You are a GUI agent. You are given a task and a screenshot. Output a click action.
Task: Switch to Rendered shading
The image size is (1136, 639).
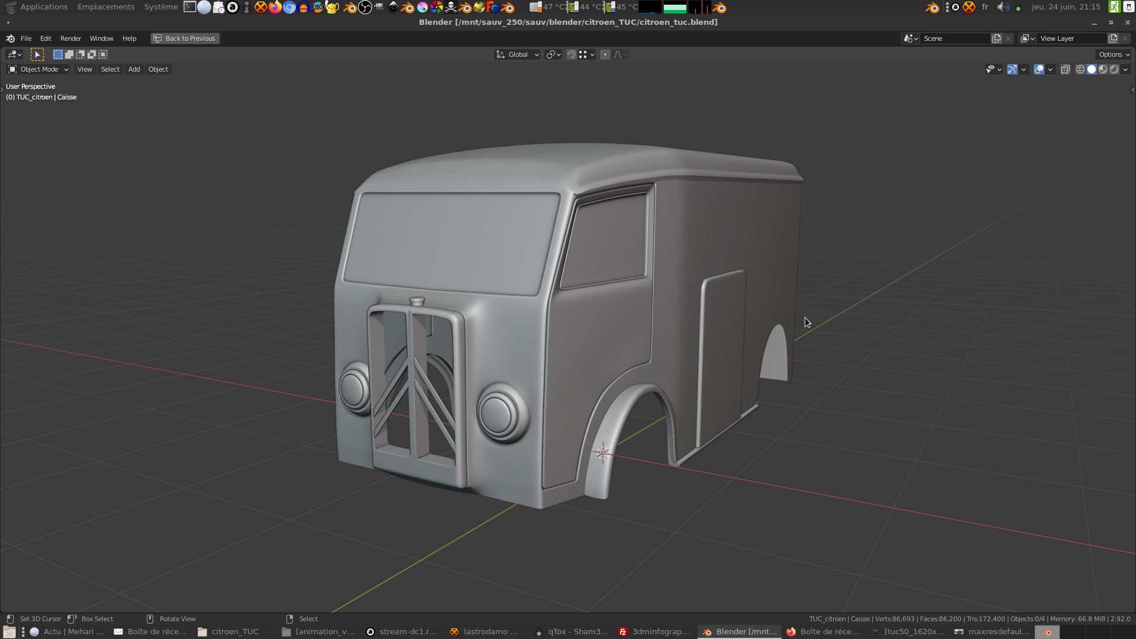1114,69
